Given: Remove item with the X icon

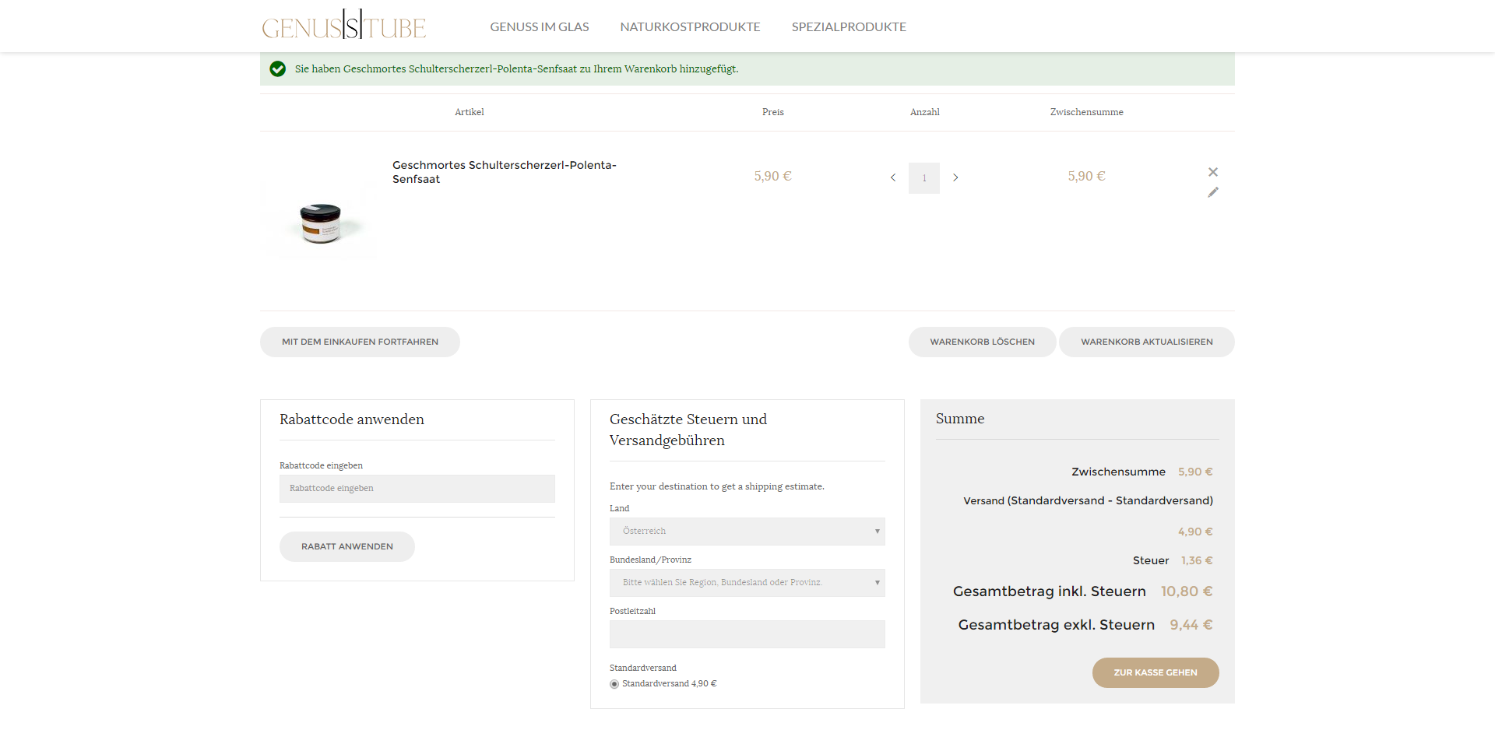Looking at the screenshot, I should point(1212,172).
